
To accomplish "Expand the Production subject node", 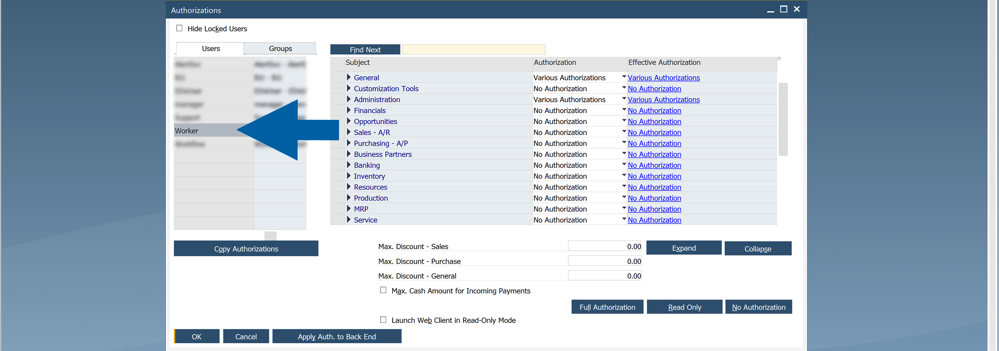I will click(x=349, y=198).
